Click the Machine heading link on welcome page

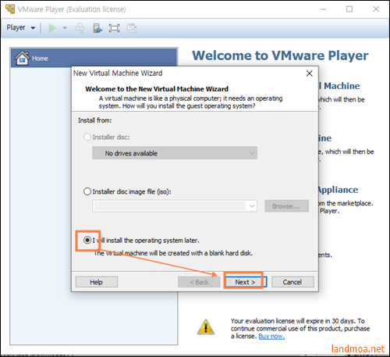[339, 86]
